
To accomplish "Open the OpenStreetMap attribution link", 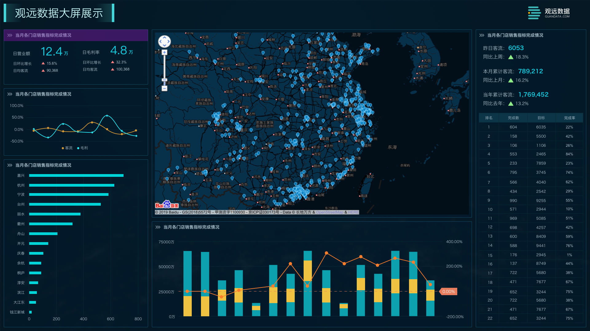I will coord(330,212).
